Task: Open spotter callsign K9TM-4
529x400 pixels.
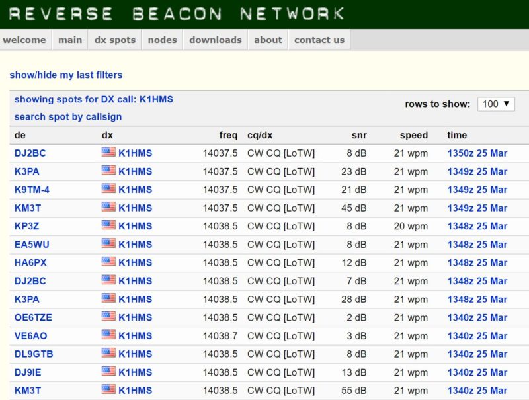Action: coord(32,190)
